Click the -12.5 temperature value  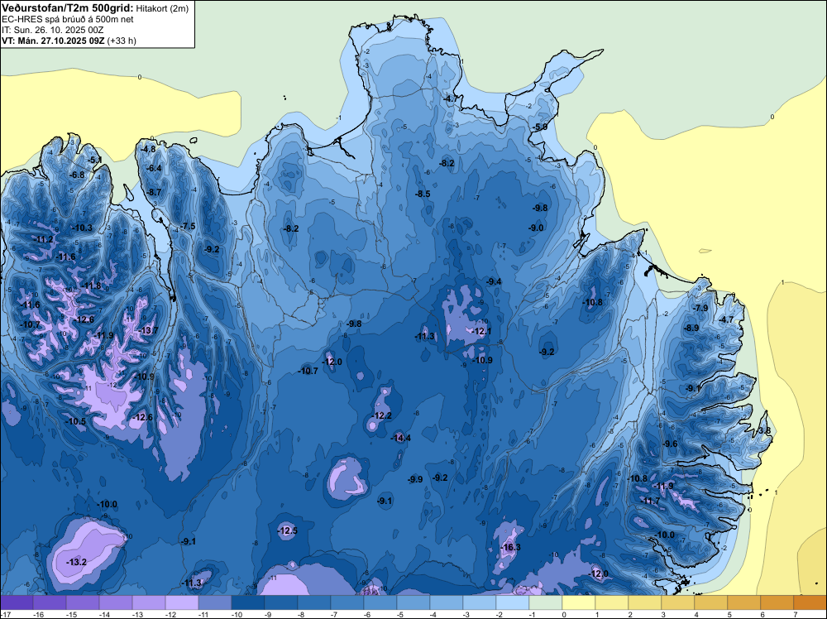tap(288, 531)
